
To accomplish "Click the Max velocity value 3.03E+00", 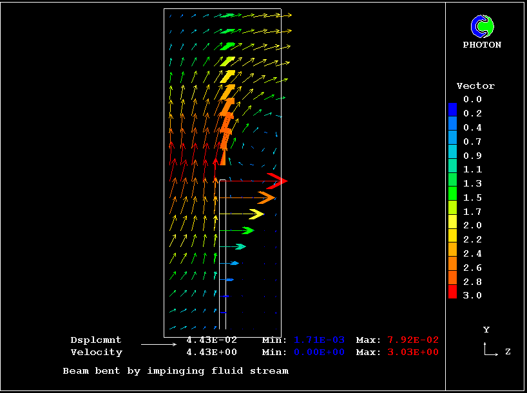I will (x=412, y=352).
